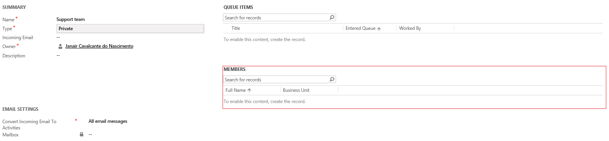Screen dimensions: 609x141
Task: Sort members by Full Name column
Action: pyautogui.click(x=235, y=90)
